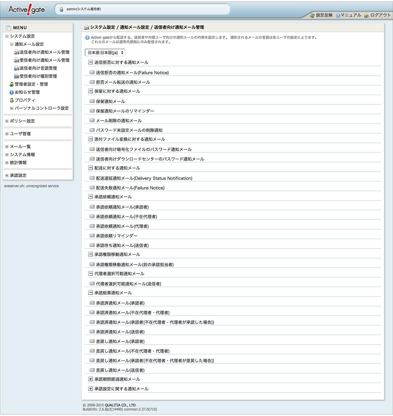Open the 日本語:日本語[ja] language dropdown
The image size is (393, 416).
(x=105, y=53)
